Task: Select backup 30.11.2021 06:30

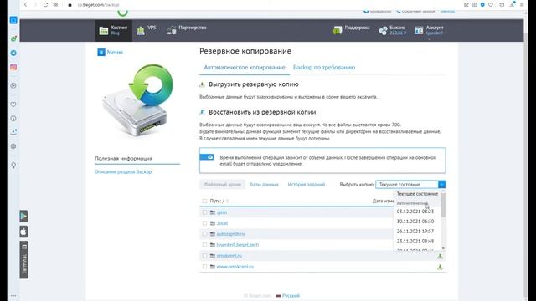Action: point(415,221)
